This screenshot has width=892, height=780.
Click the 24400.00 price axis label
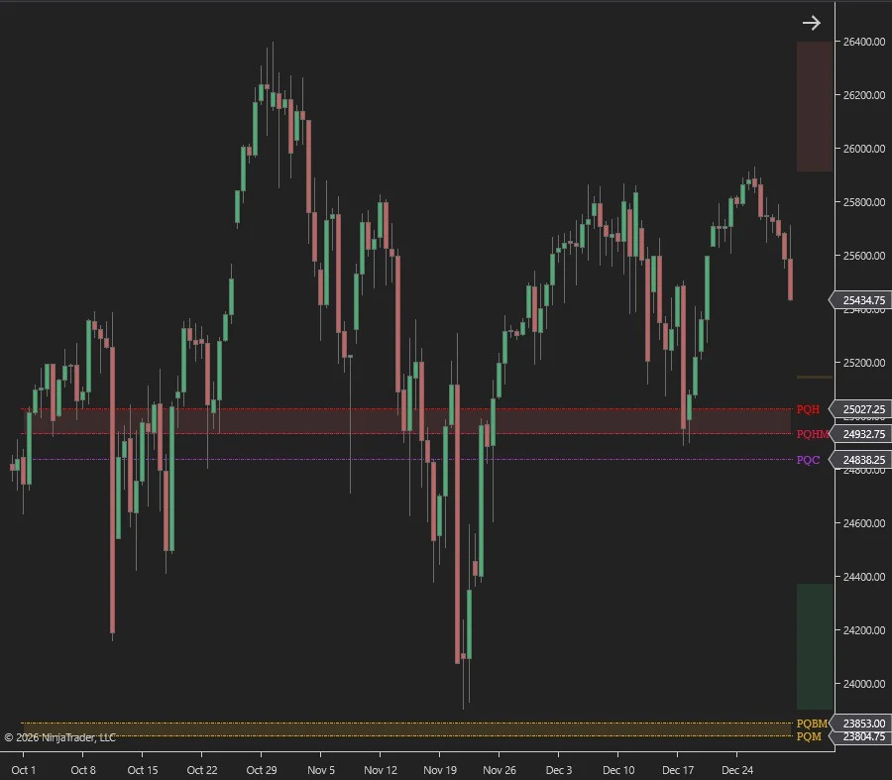[x=864, y=576]
